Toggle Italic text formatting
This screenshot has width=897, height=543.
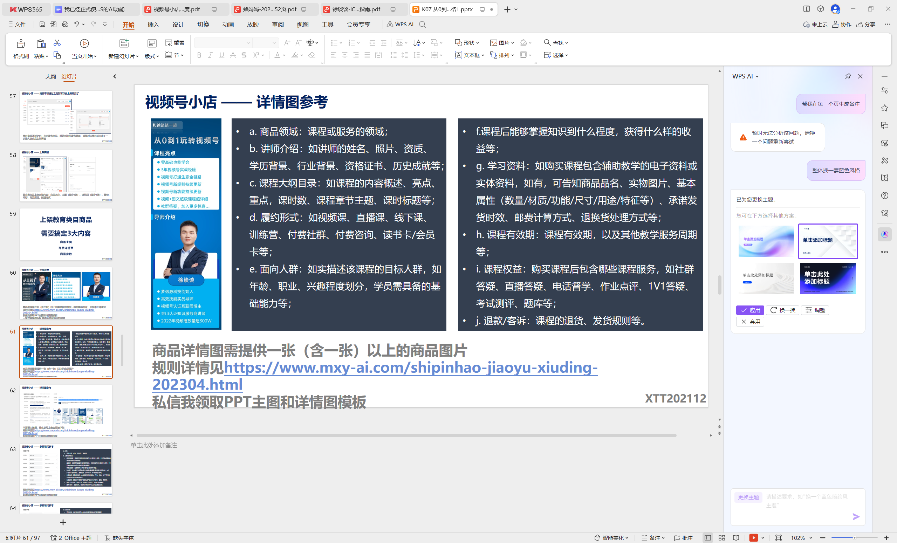pyautogui.click(x=210, y=55)
